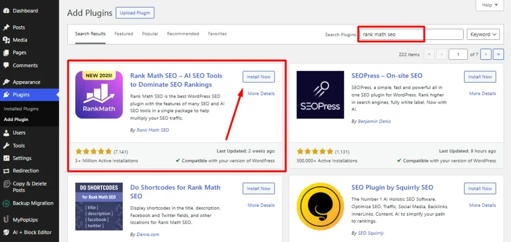Click 'Last Updated: 2 weeks ago' text
Viewport: 511px width, 242px height.
click(246, 151)
